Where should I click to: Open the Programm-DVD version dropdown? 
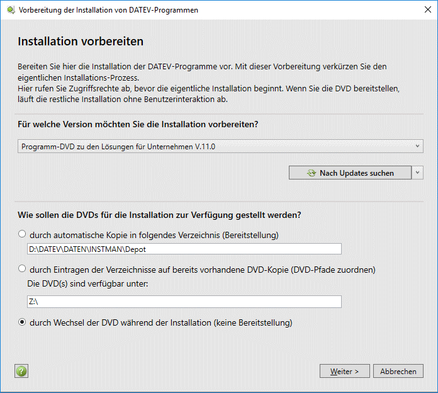click(220, 146)
